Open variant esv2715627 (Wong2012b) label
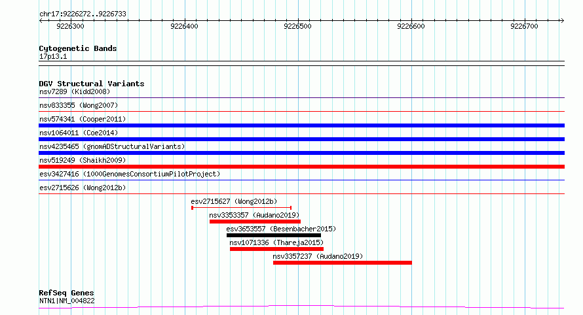 click(x=234, y=201)
